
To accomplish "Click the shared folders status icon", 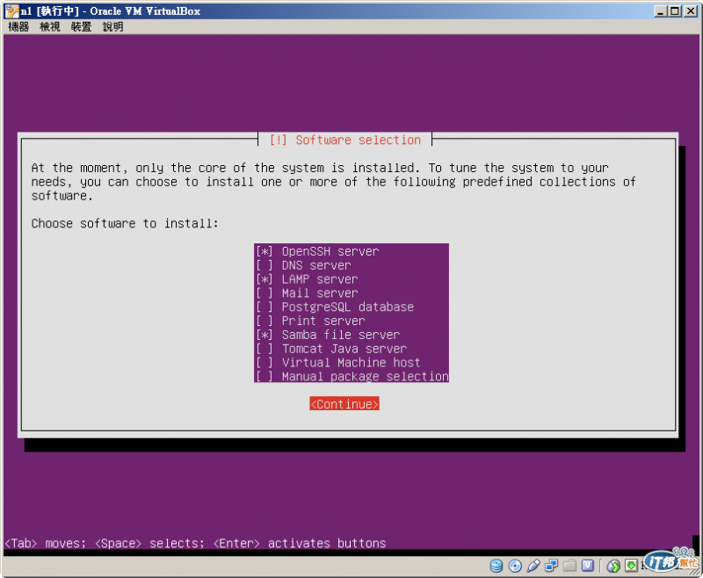I will point(569,566).
